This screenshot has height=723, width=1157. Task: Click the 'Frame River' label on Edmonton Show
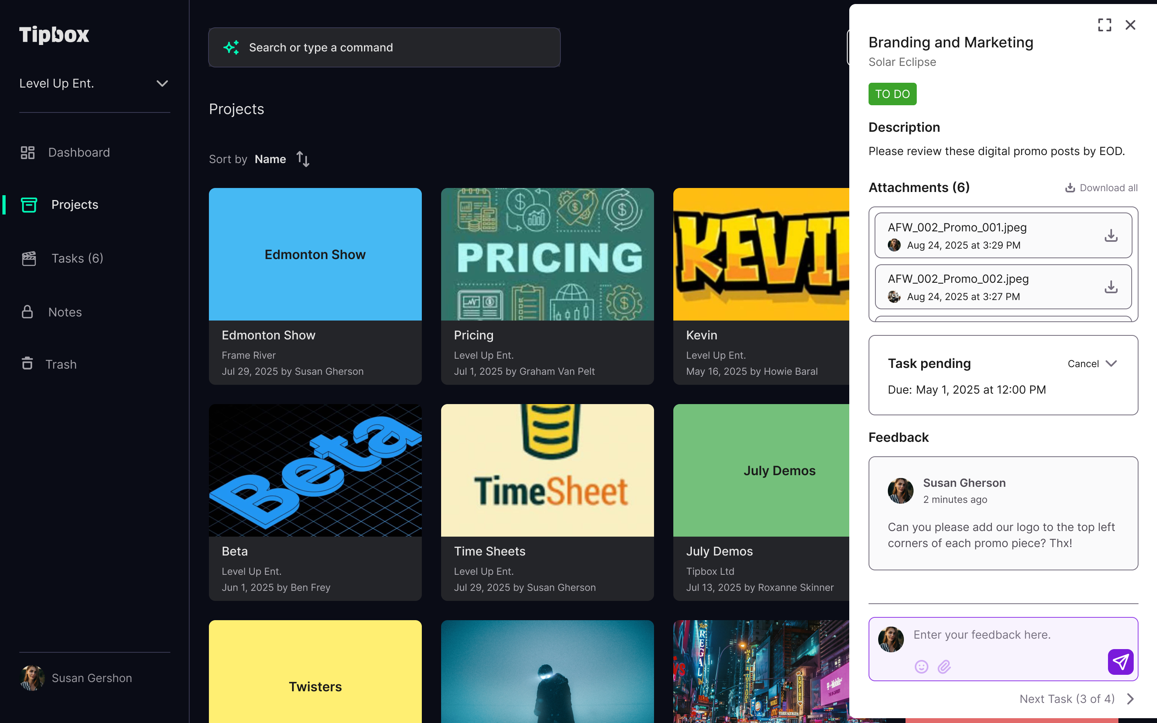coord(249,355)
